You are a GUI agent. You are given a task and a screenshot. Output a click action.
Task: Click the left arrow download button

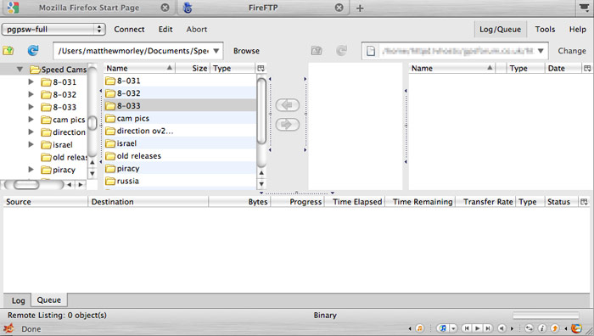pyautogui.click(x=288, y=105)
